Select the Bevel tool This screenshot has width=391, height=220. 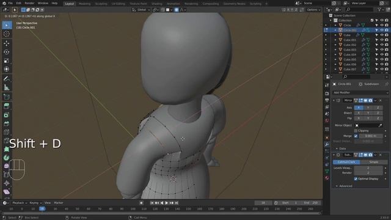pos(7,123)
